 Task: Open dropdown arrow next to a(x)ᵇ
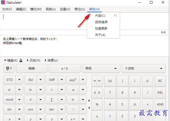click(x=83, y=80)
